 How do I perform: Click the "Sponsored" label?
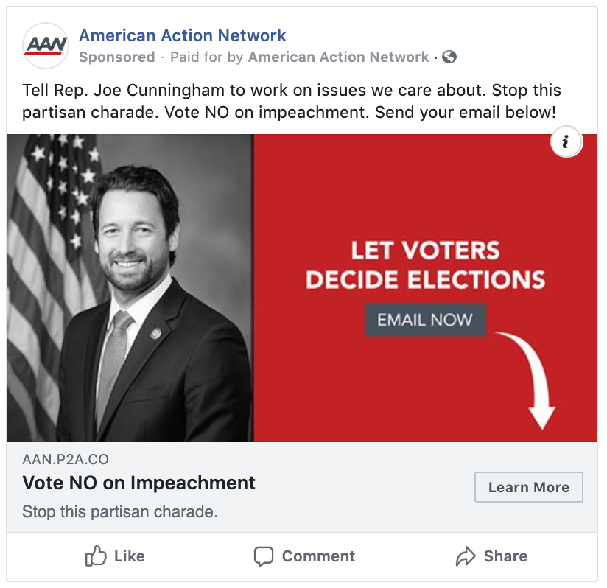(116, 57)
